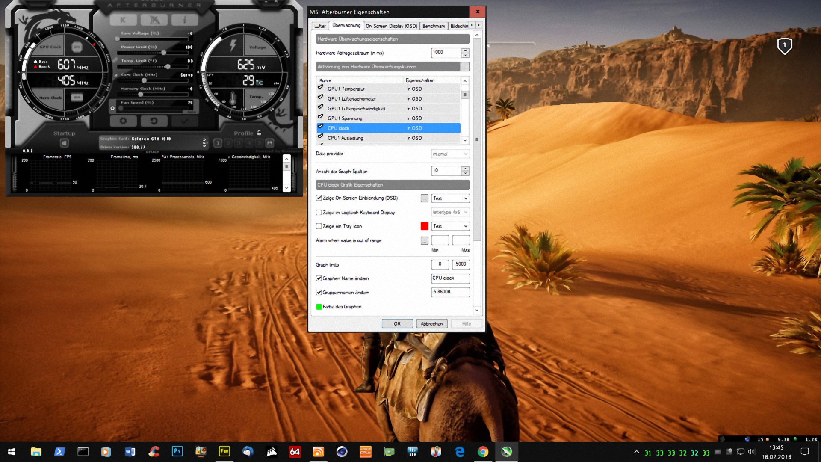Uncheck 'Zeige On-Screen-Einblendung (OSD)'
Image resolution: width=821 pixels, height=462 pixels.
[x=319, y=198]
